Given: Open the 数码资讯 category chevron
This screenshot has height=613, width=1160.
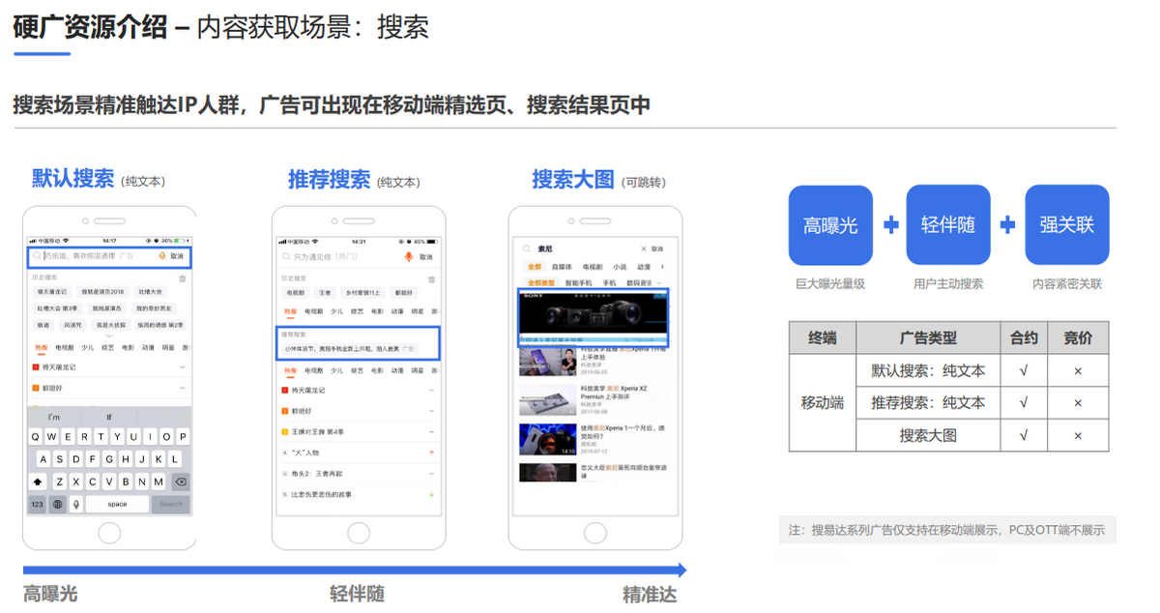Looking at the screenshot, I should (657, 280).
